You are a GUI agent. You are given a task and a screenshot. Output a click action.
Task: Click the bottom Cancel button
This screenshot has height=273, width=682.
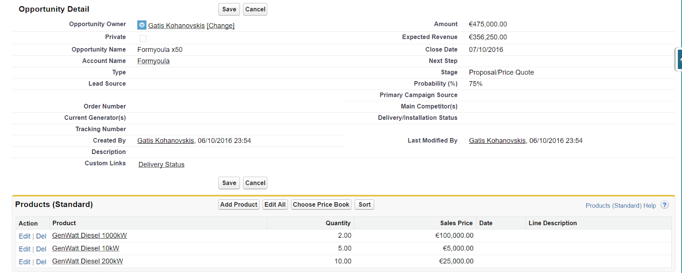[x=255, y=183]
